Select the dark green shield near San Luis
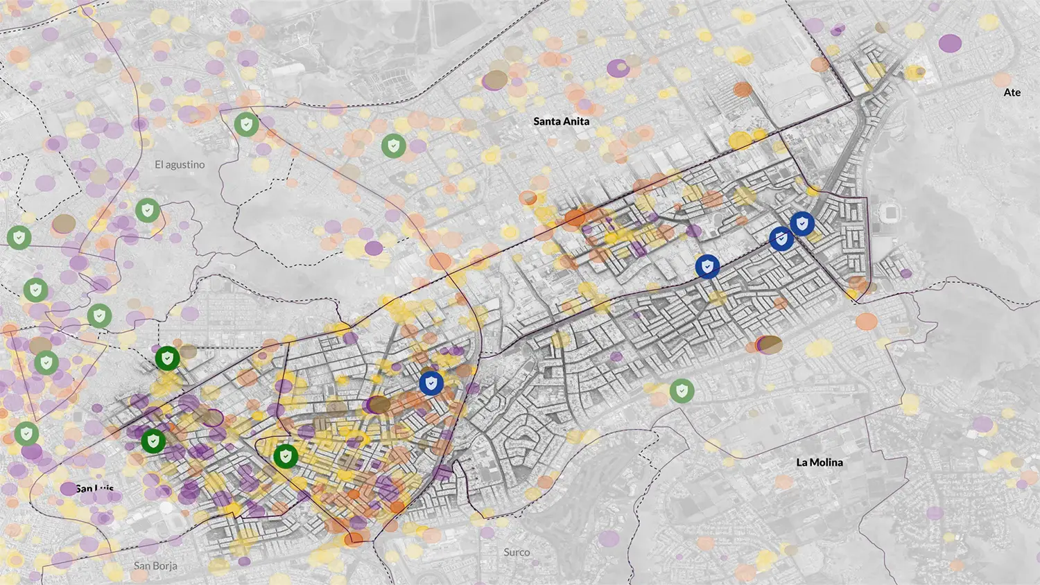 click(x=154, y=441)
